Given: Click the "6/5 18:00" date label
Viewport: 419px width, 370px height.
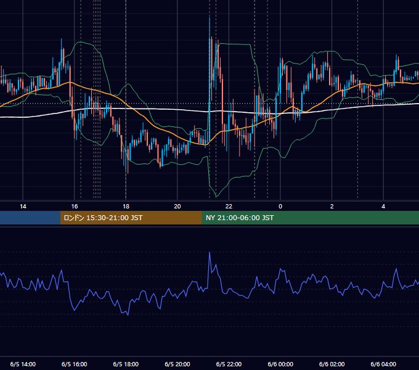Looking at the screenshot, I should click(126, 364).
